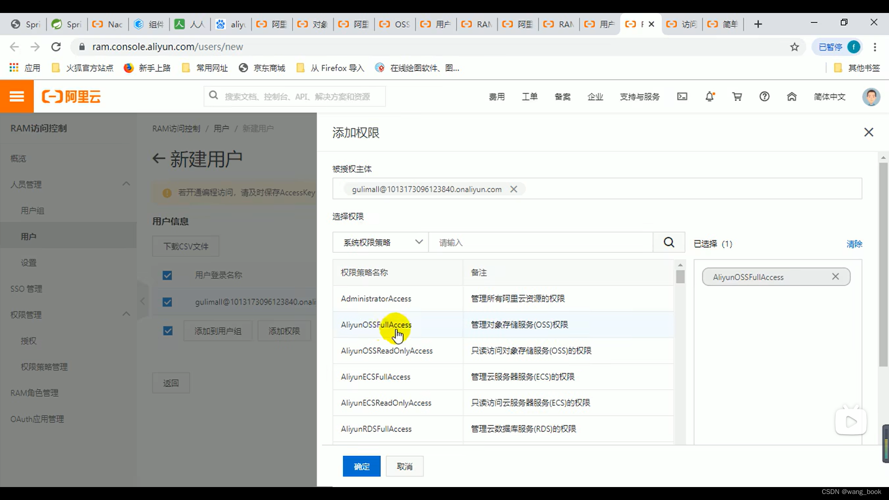Open the Aliyun hamburger menu
Image resolution: width=889 pixels, height=500 pixels.
(17, 96)
